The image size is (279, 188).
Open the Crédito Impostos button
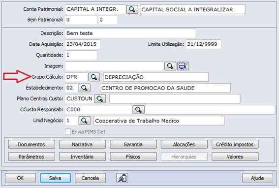coord(235,144)
